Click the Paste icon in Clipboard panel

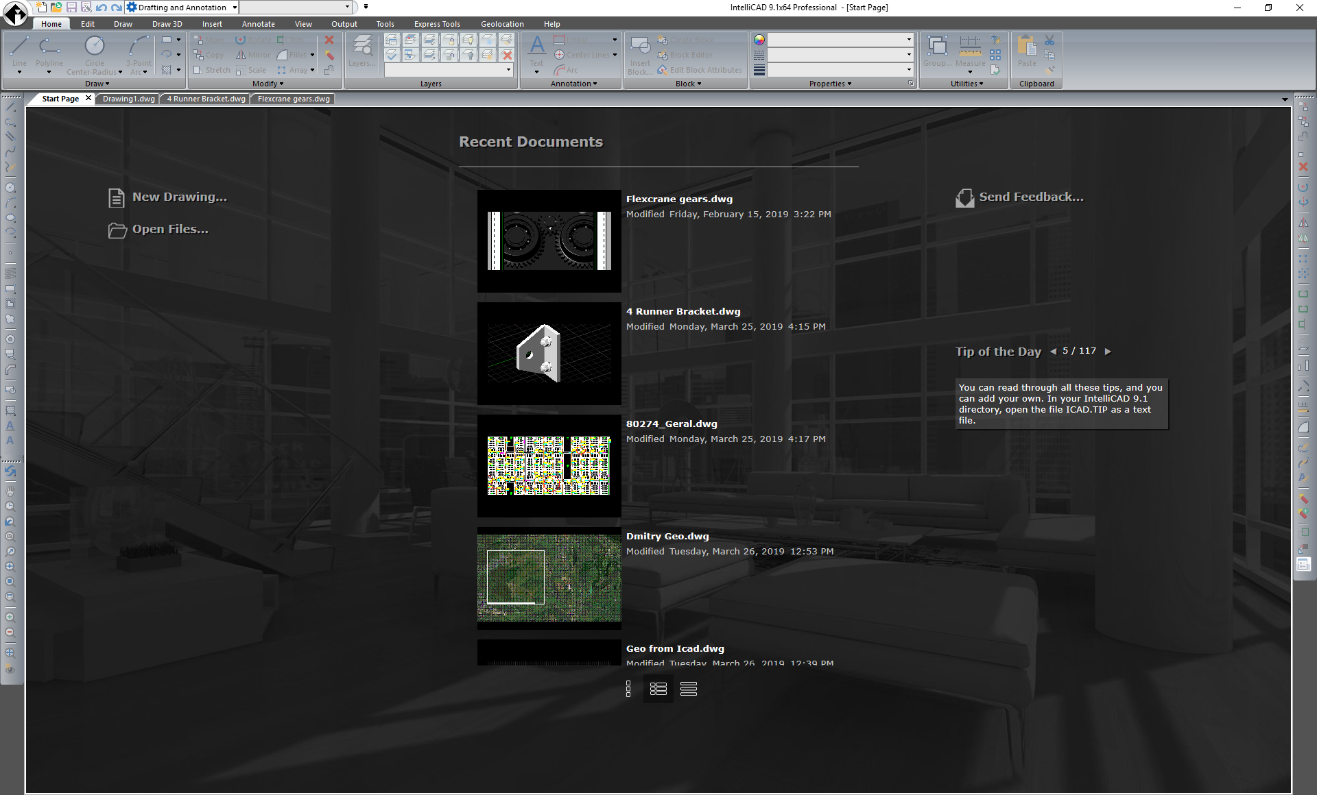tap(1026, 48)
